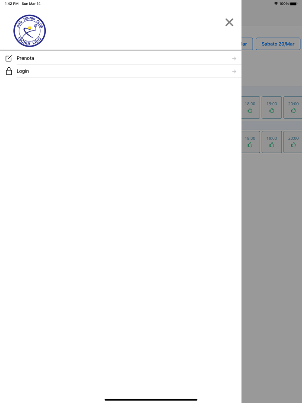Close the side menu with the X
This screenshot has width=302, height=403.
[x=229, y=22]
